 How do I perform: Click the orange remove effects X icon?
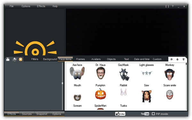pos(20,59)
